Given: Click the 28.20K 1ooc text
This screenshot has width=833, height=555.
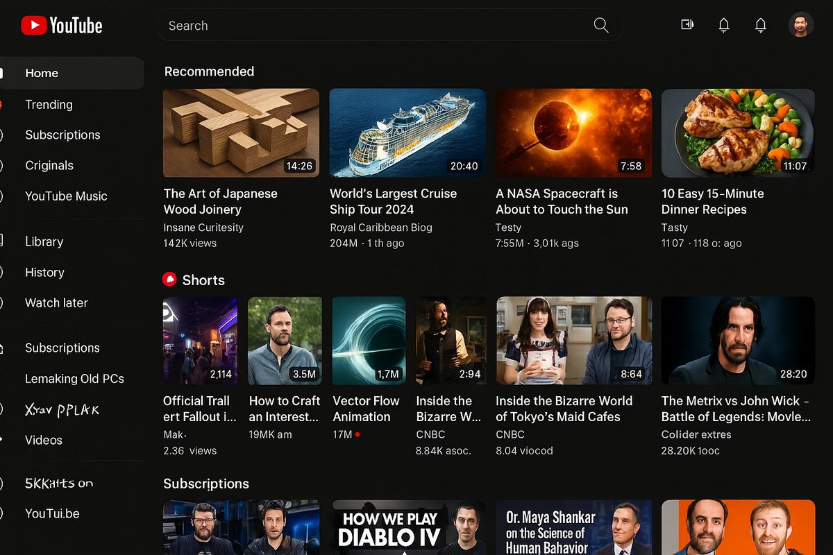Looking at the screenshot, I should tap(691, 451).
